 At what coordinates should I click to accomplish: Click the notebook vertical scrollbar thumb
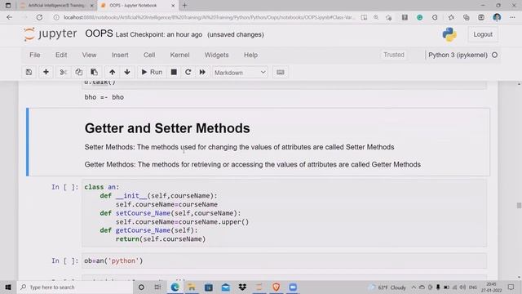pyautogui.click(x=519, y=205)
